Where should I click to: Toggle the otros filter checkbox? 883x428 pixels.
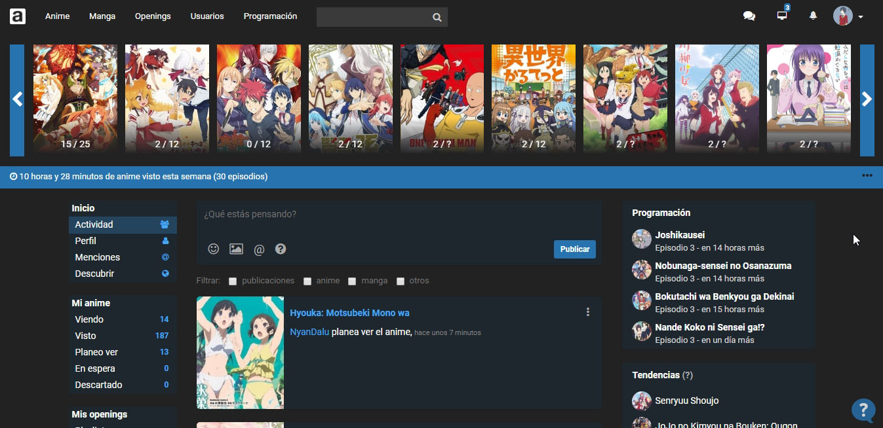401,281
